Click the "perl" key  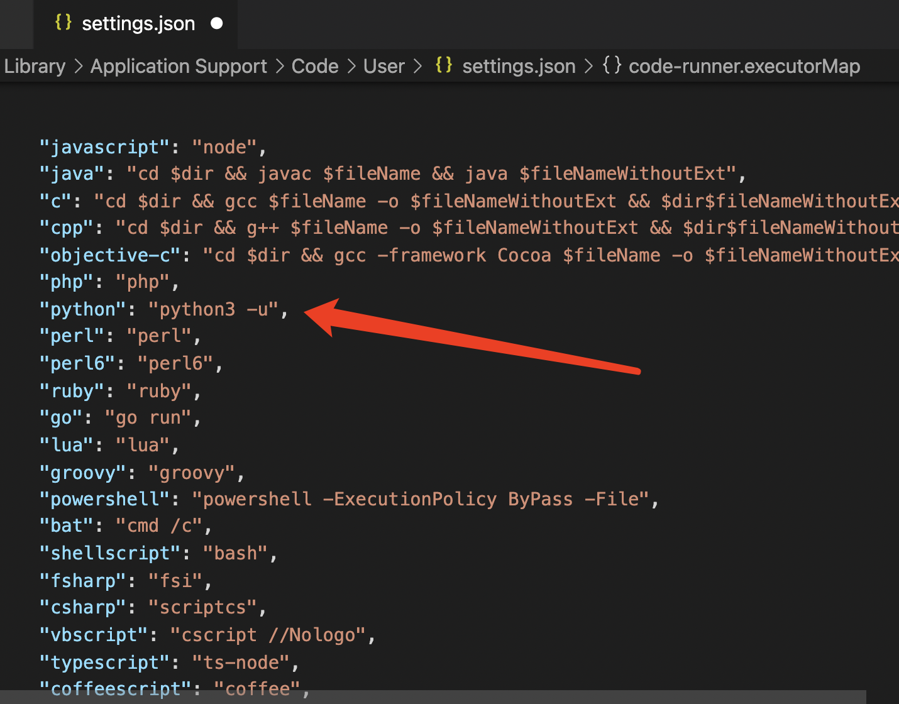72,336
